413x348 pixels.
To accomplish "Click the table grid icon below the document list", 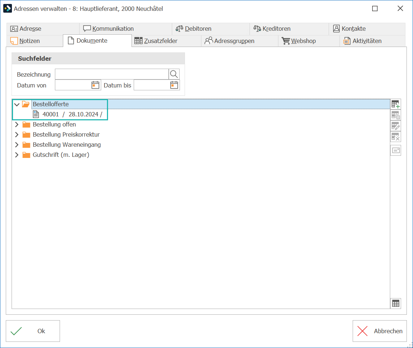I will 395,304.
